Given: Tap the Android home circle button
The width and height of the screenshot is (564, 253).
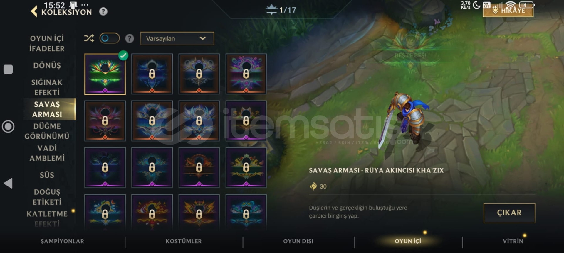Looking at the screenshot, I should (x=8, y=127).
